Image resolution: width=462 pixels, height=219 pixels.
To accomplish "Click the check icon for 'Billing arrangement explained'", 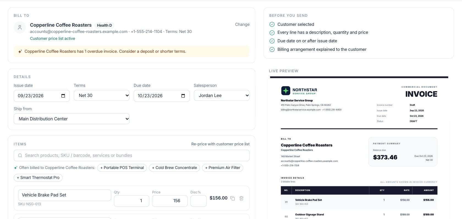I will click(x=272, y=49).
